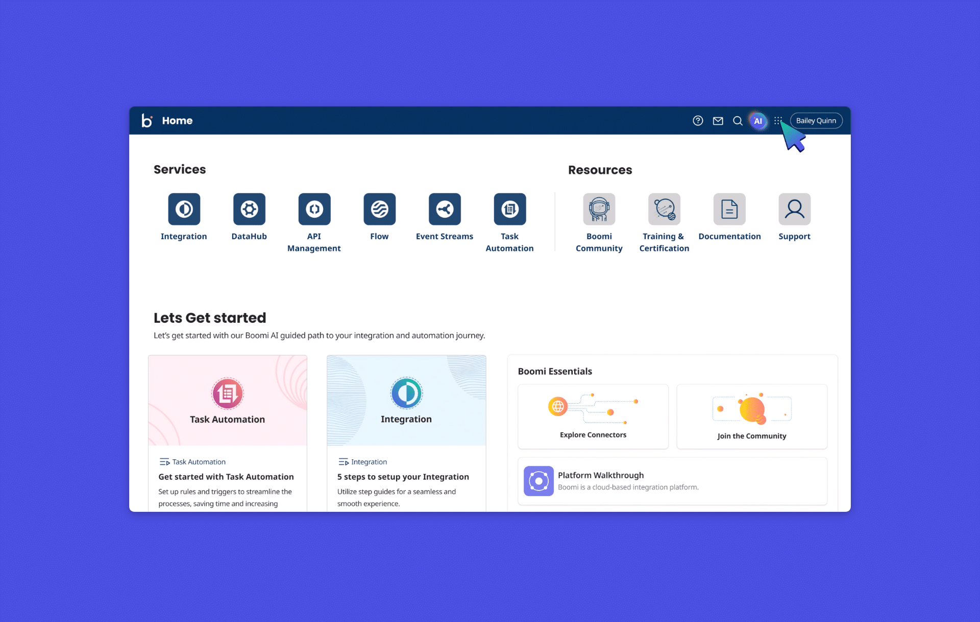
Task: Open the Boomi AI button
Action: (758, 121)
